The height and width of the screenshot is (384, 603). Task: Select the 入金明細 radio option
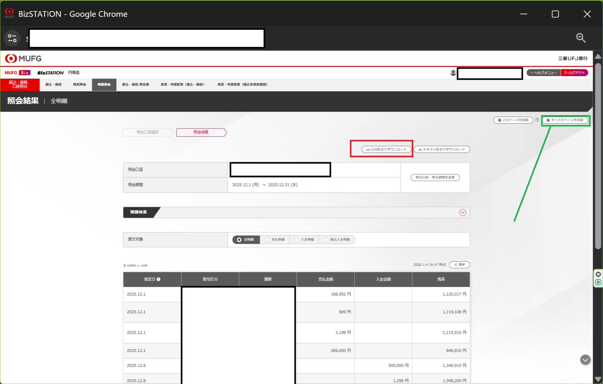(x=296, y=240)
